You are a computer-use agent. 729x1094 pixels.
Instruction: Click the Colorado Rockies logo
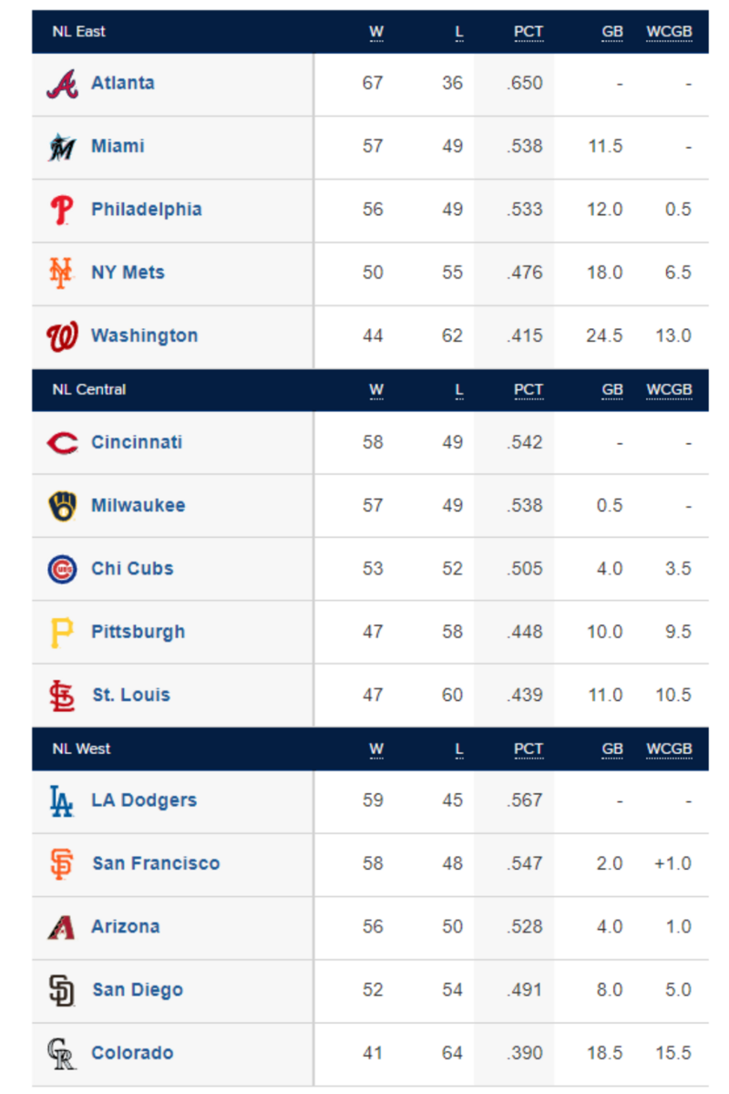coord(62,1054)
